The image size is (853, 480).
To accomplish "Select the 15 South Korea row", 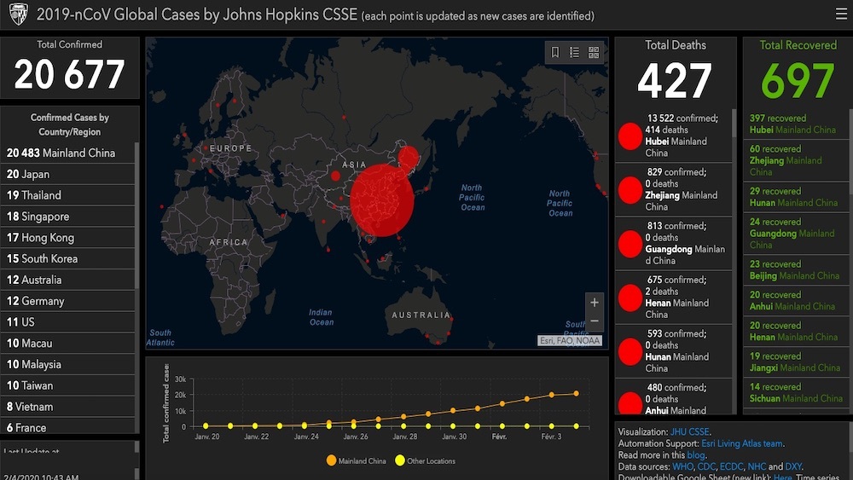I will (67, 258).
